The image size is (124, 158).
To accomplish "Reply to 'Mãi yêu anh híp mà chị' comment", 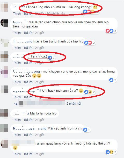I will coord(28,135).
